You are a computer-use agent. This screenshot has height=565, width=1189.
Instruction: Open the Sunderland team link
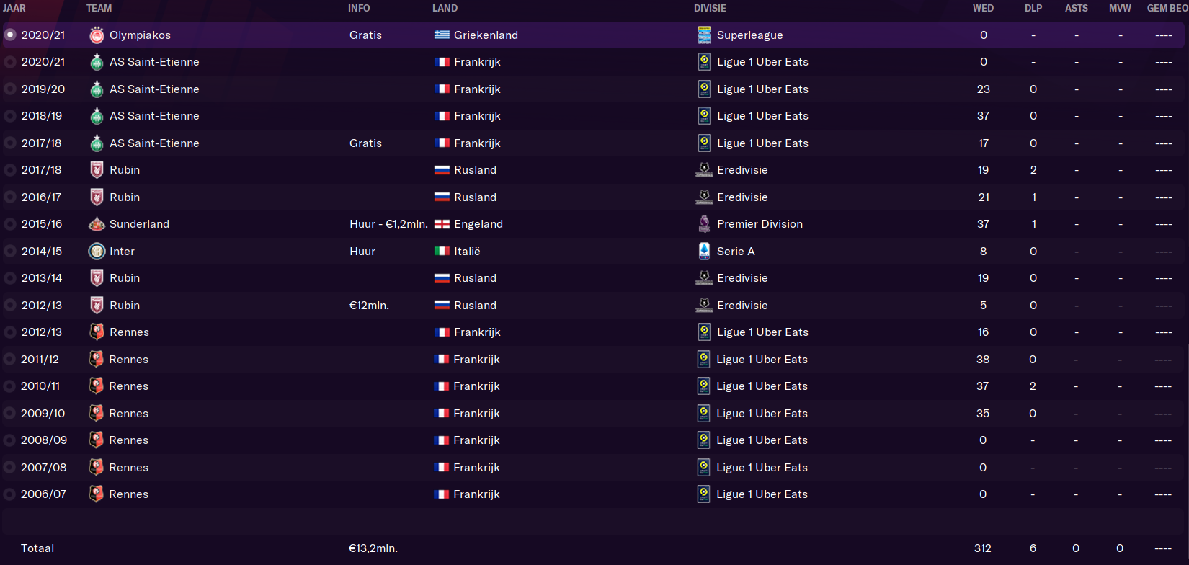[139, 224]
